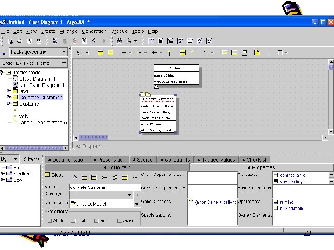Select Class Diagram 1 in the tree
Image resolution: width=334 pixels, height=250 pixels.
[x=37, y=79]
